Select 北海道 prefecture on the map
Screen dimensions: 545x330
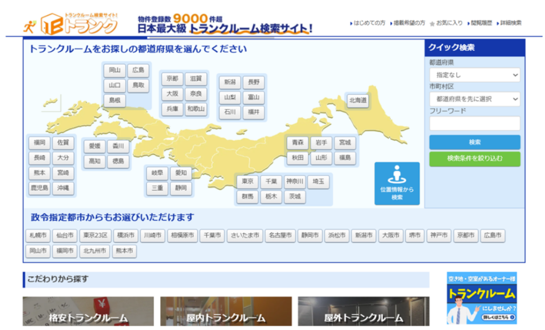(x=358, y=100)
